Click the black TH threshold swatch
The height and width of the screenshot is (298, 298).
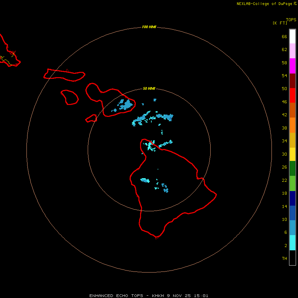coord(292,258)
